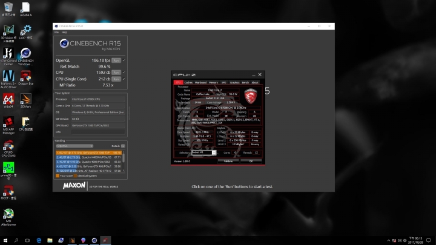Switch to CPU-Z MSI taskbar icon
The height and width of the screenshot is (245, 436).
pos(105,240)
